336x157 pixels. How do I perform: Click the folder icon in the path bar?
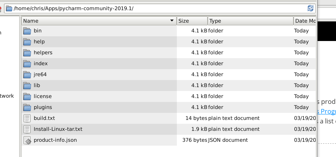click(9, 9)
